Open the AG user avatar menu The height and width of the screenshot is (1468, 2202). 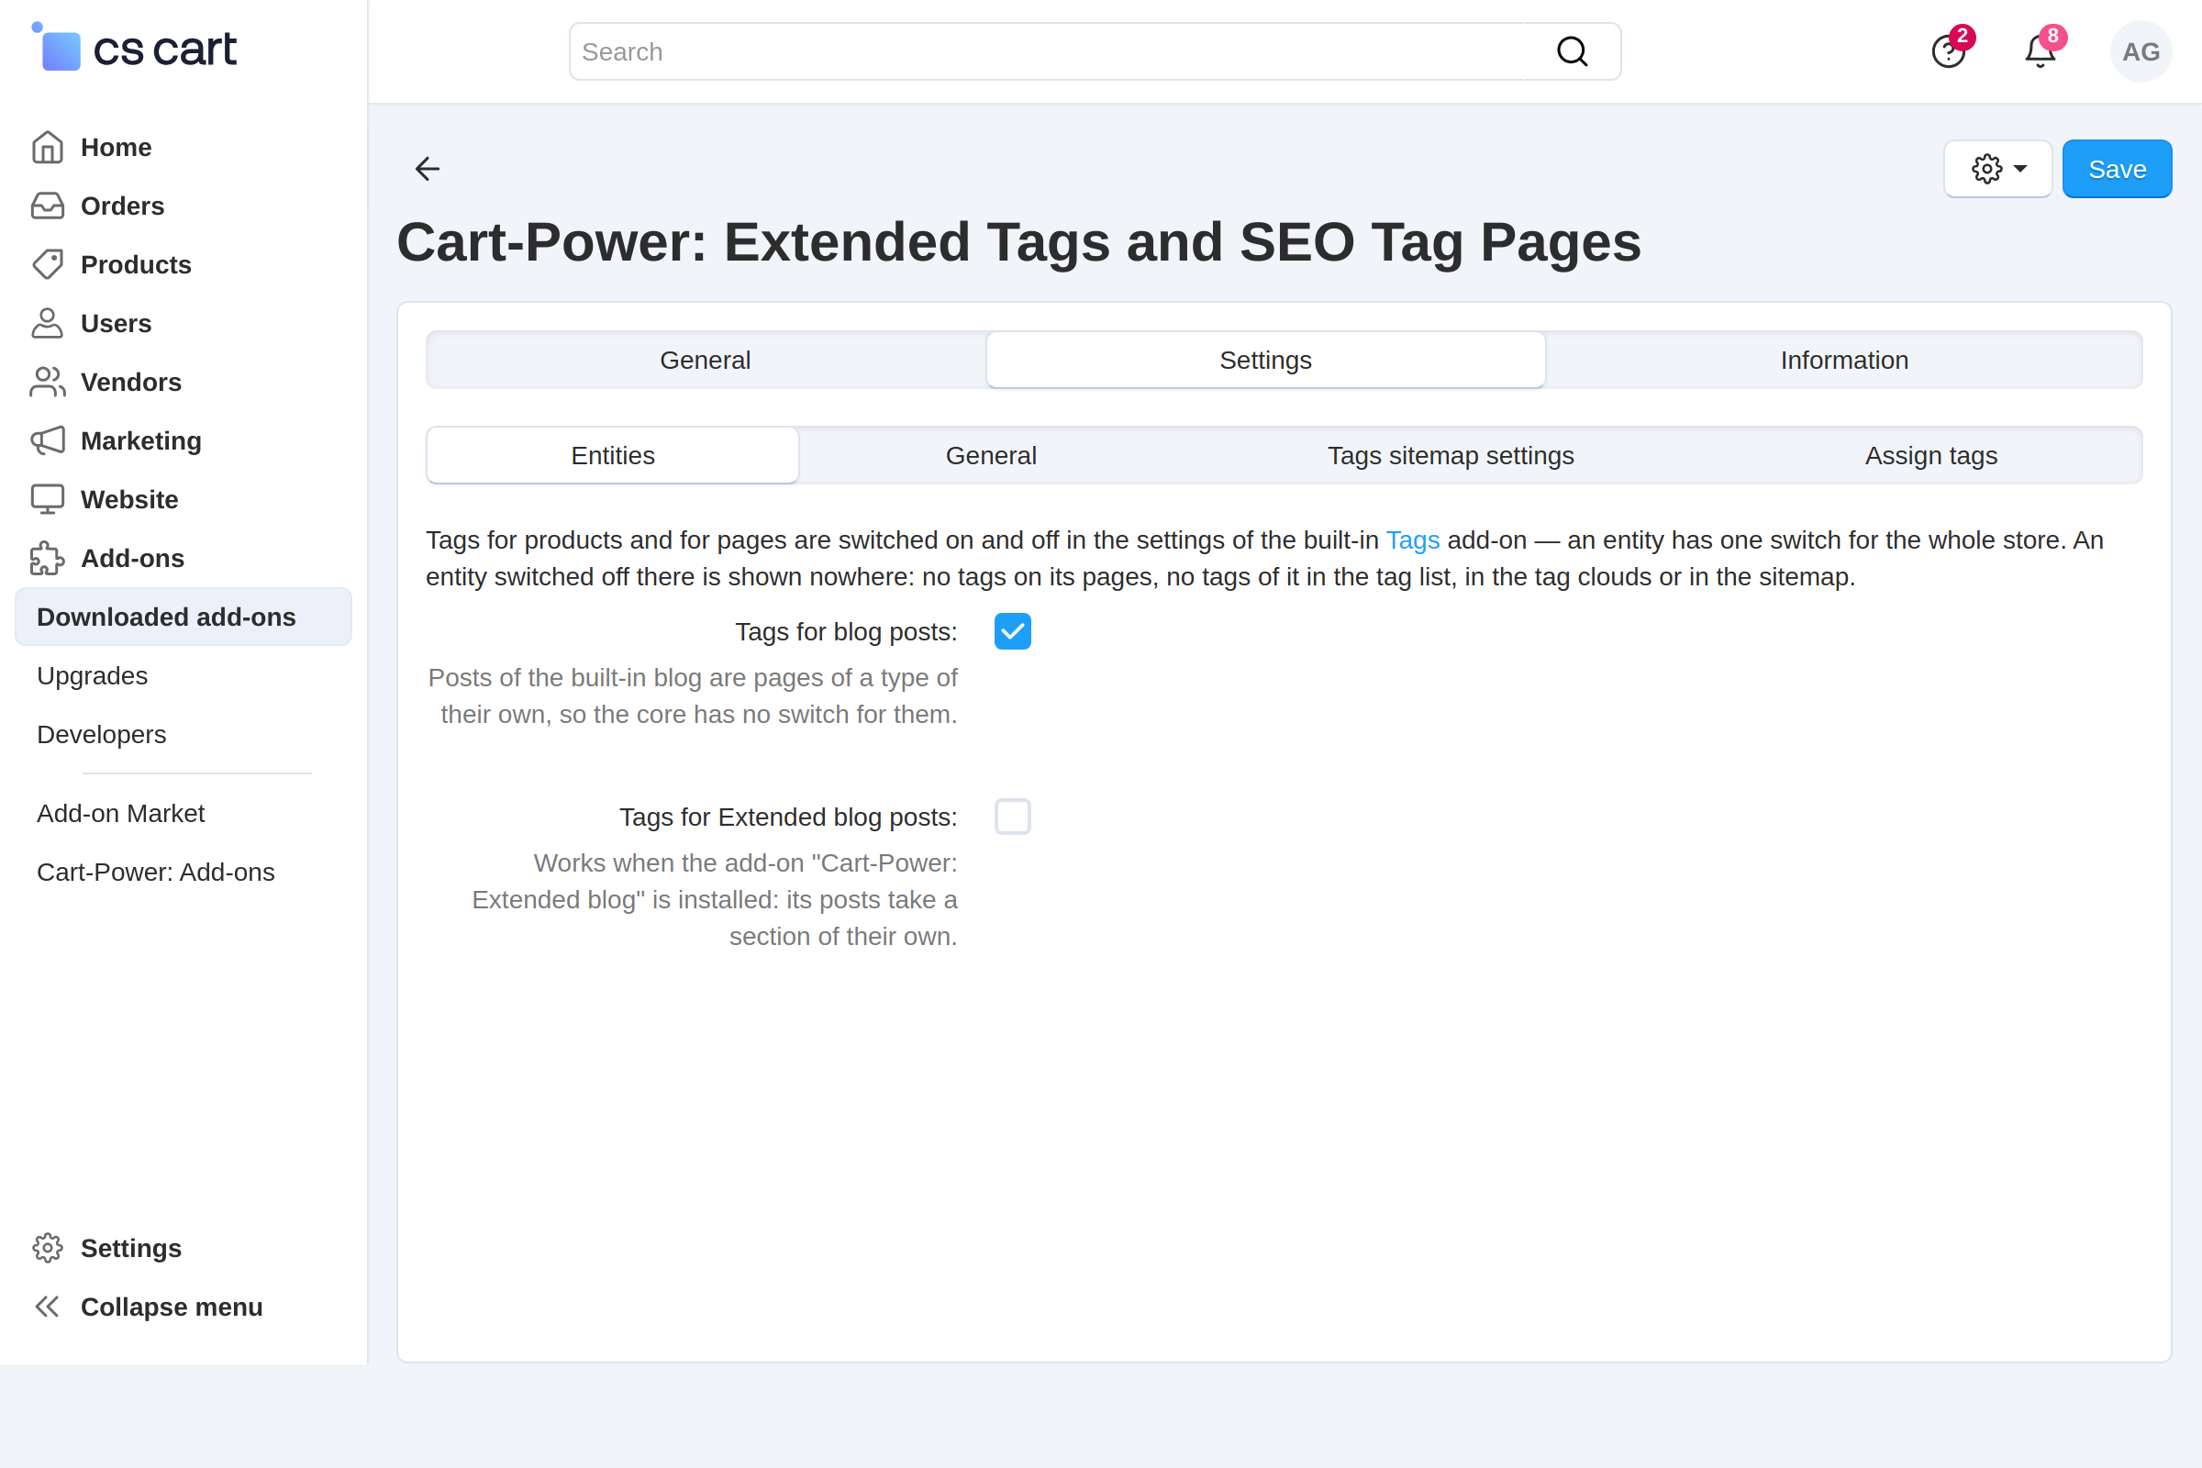tap(2141, 51)
